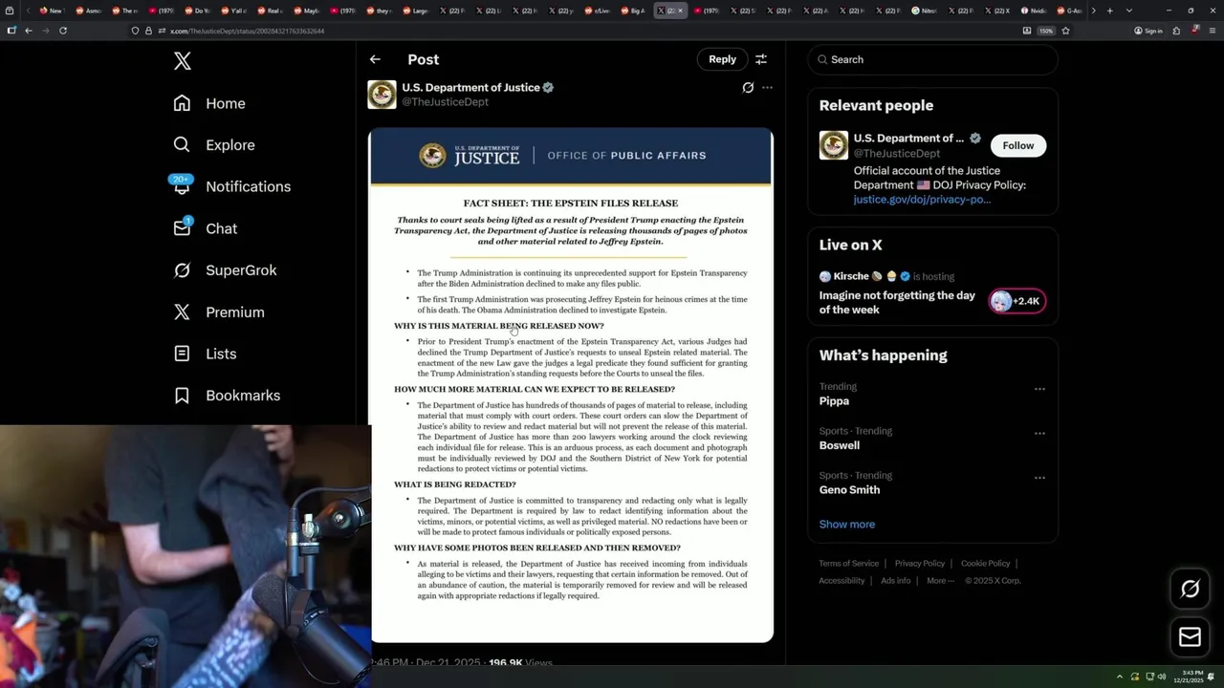Viewport: 1224px width, 688px height.
Task: Open Lists in sidebar
Action: pyautogui.click(x=206, y=354)
